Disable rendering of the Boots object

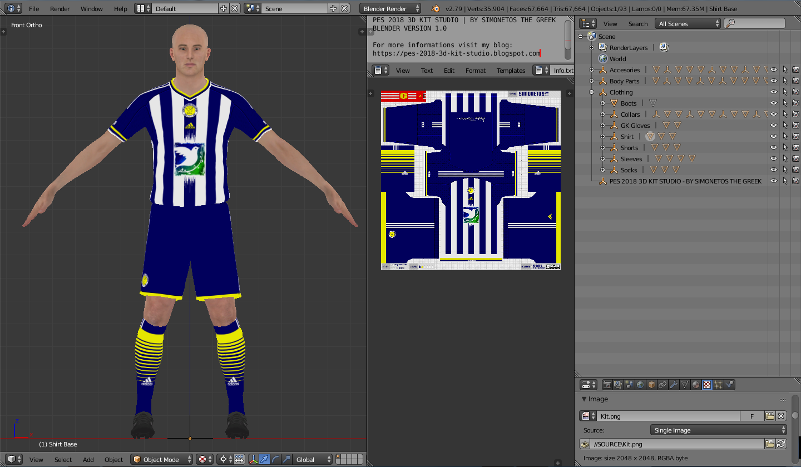point(796,103)
